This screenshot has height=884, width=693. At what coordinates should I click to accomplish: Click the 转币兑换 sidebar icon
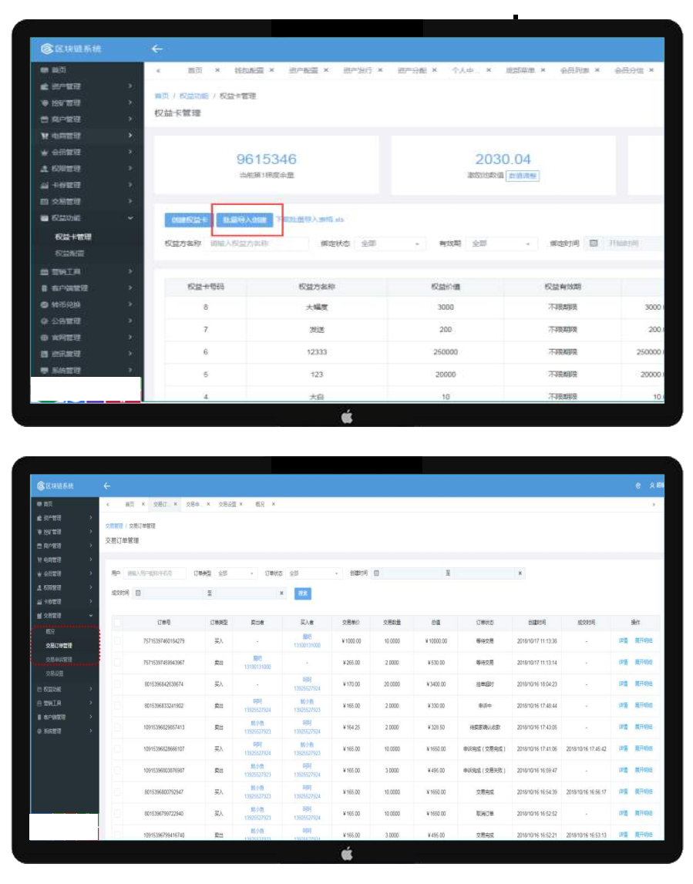(45, 305)
